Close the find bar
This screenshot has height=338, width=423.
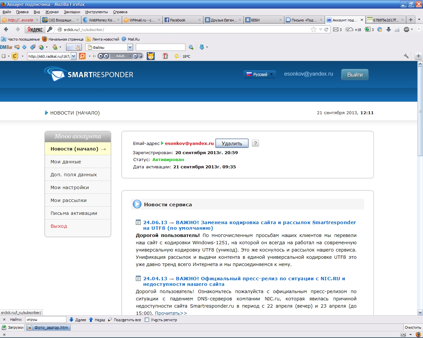click(4, 320)
